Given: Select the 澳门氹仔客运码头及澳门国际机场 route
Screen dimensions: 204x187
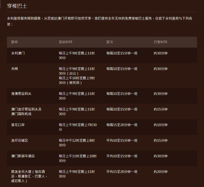Looking at the screenshot, I should pos(26,112).
